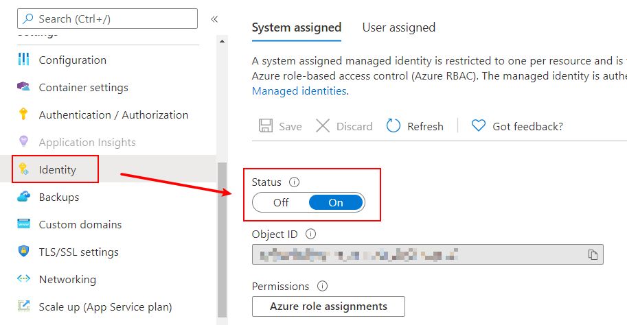Click the Scale up icon
This screenshot has width=627, height=325.
click(x=23, y=306)
